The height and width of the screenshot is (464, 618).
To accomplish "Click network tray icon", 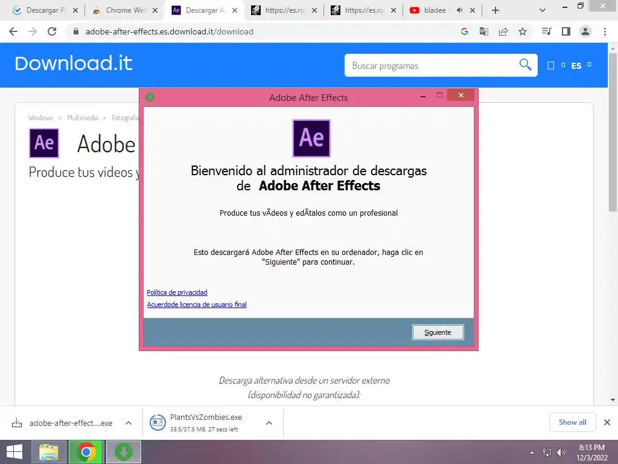I will pyautogui.click(x=546, y=453).
